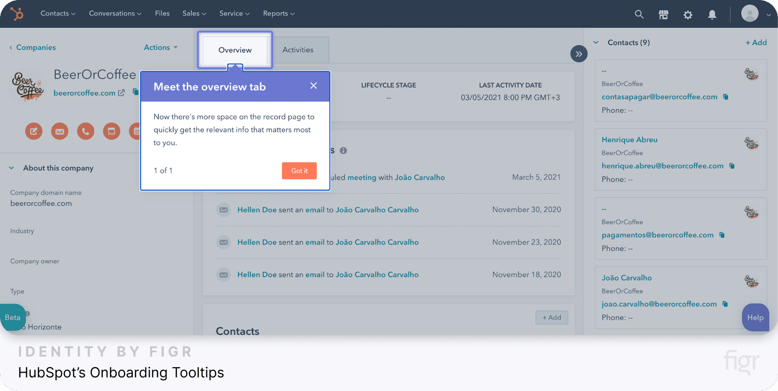Open beerorcoffee.com external link

(x=121, y=93)
